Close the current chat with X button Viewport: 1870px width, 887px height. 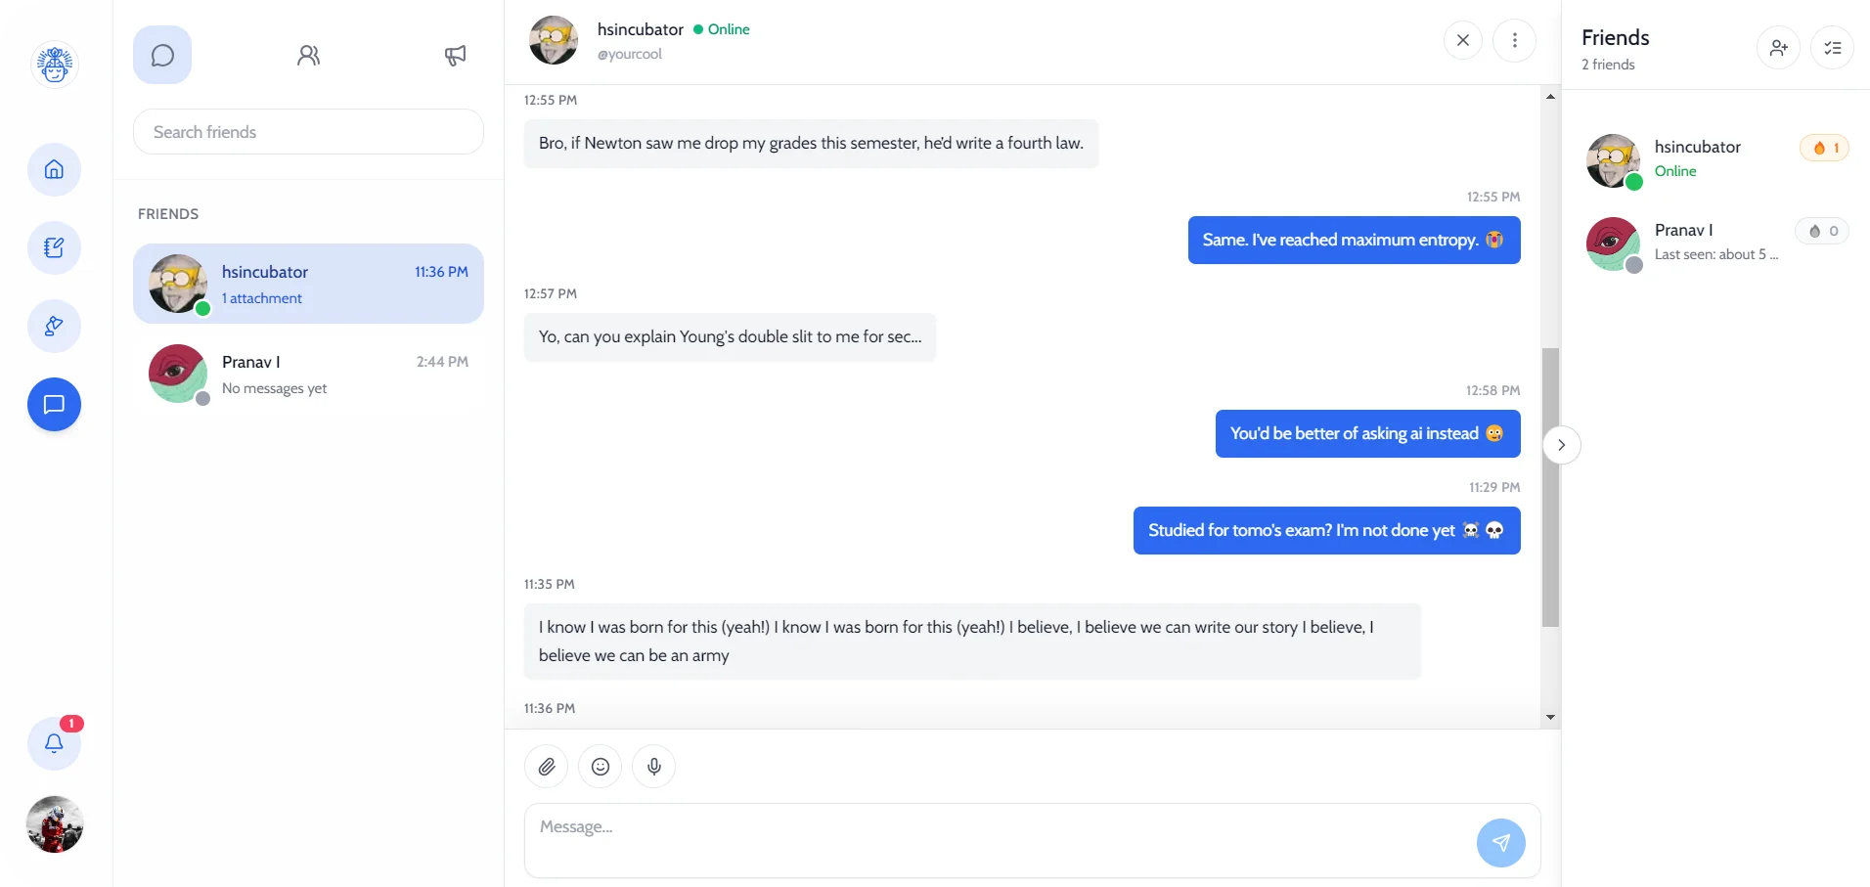click(1463, 40)
